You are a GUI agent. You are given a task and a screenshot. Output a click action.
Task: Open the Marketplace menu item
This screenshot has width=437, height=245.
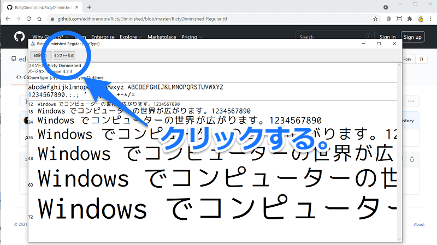point(162,37)
